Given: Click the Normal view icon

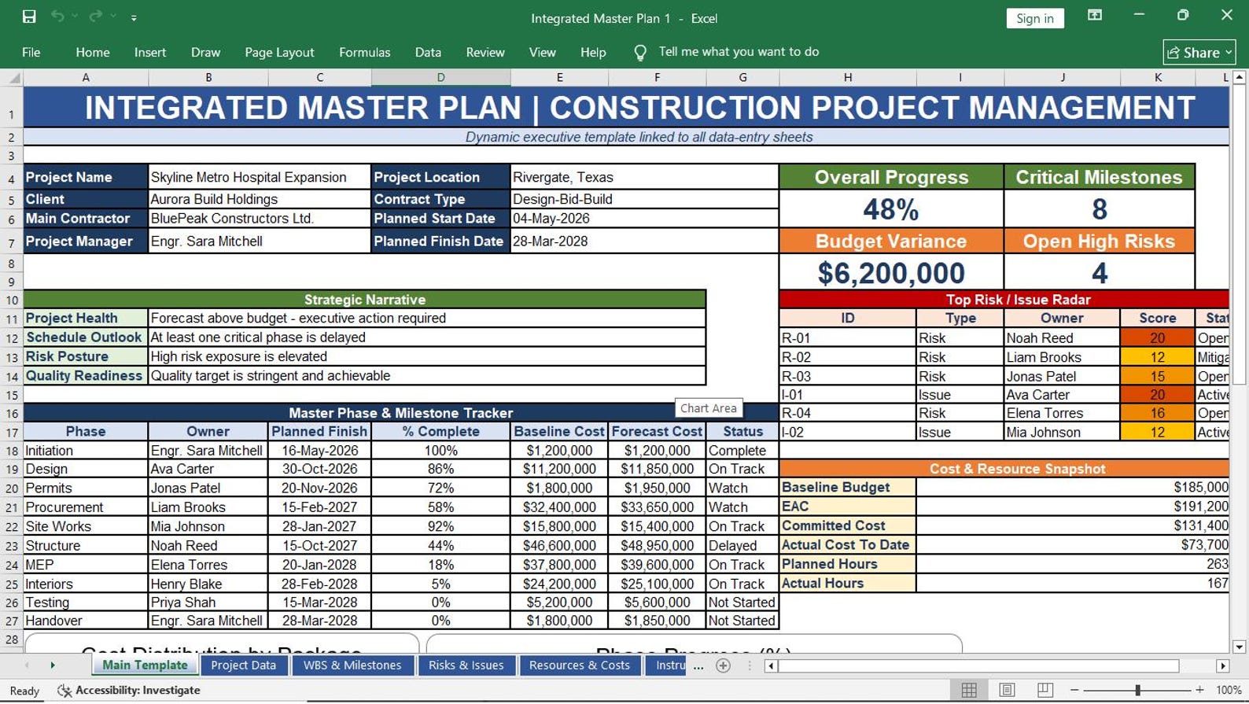Looking at the screenshot, I should coord(969,690).
